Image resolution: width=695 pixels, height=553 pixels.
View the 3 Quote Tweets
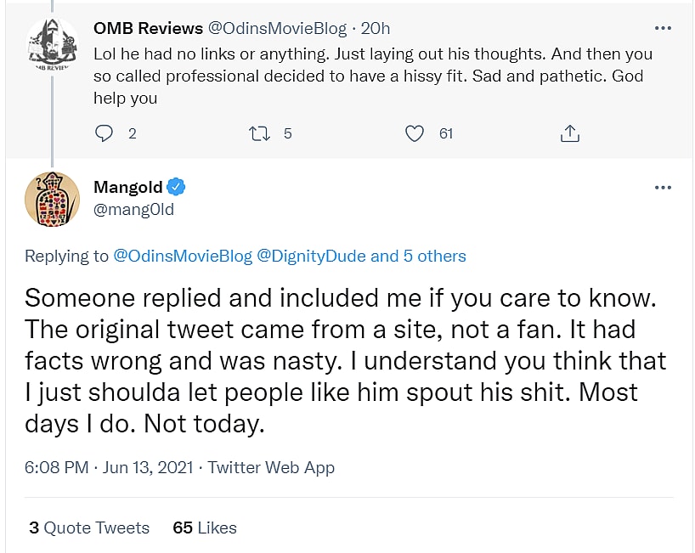(89, 528)
